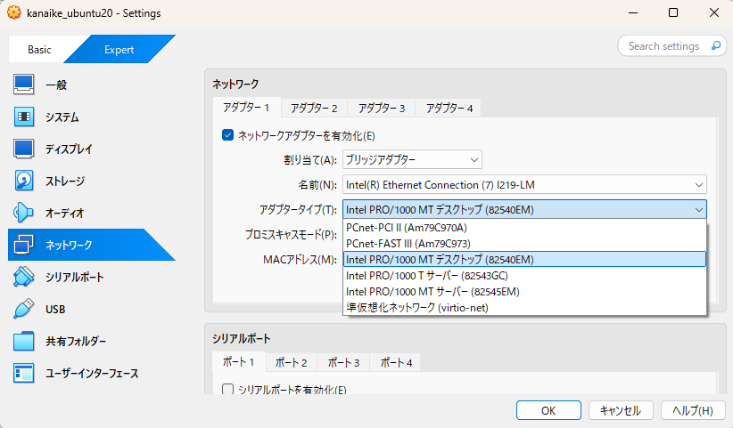Confirm settings with the OK button

point(548,410)
